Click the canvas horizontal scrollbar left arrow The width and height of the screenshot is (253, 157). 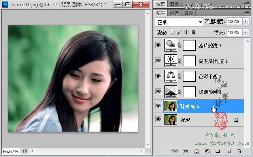tap(32, 151)
